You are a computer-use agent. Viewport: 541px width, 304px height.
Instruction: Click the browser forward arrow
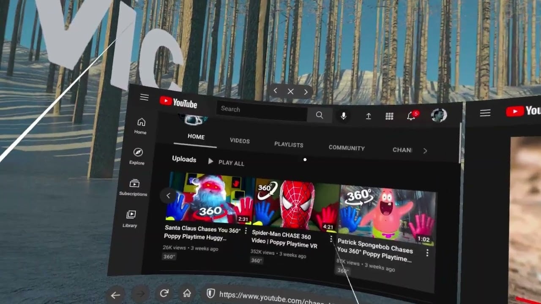(x=141, y=294)
